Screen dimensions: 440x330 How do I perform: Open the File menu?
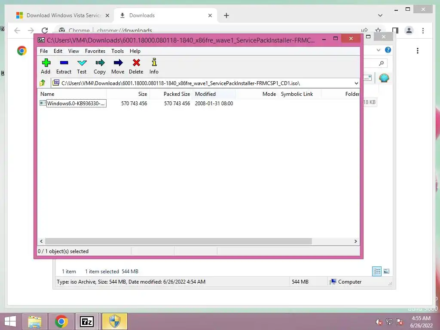(x=44, y=51)
